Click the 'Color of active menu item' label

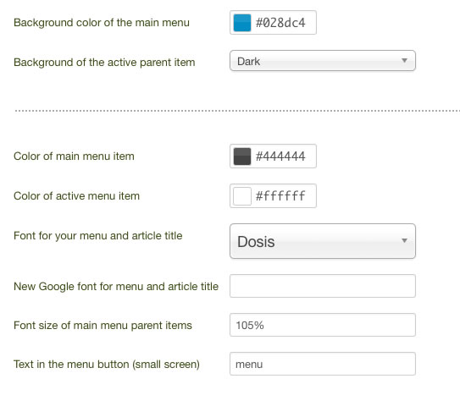click(x=76, y=196)
